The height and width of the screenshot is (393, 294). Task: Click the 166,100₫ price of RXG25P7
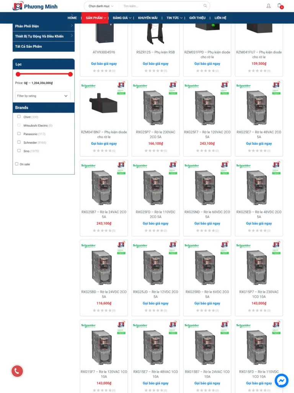point(155,144)
